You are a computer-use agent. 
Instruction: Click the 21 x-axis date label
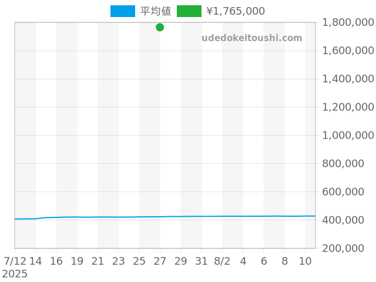[x=98, y=261]
